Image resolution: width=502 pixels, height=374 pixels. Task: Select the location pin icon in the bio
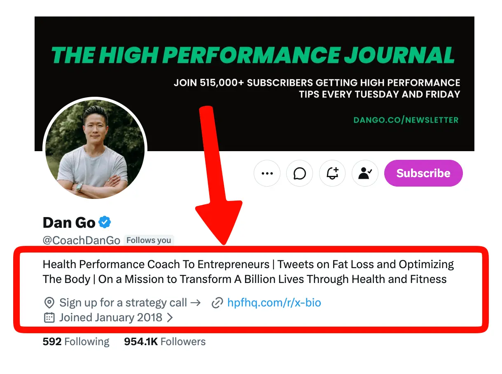49,302
